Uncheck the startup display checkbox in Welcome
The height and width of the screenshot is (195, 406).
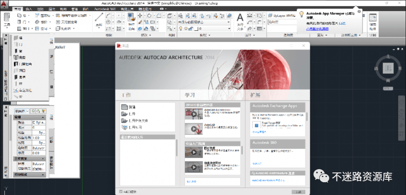pyautogui.click(x=121, y=192)
